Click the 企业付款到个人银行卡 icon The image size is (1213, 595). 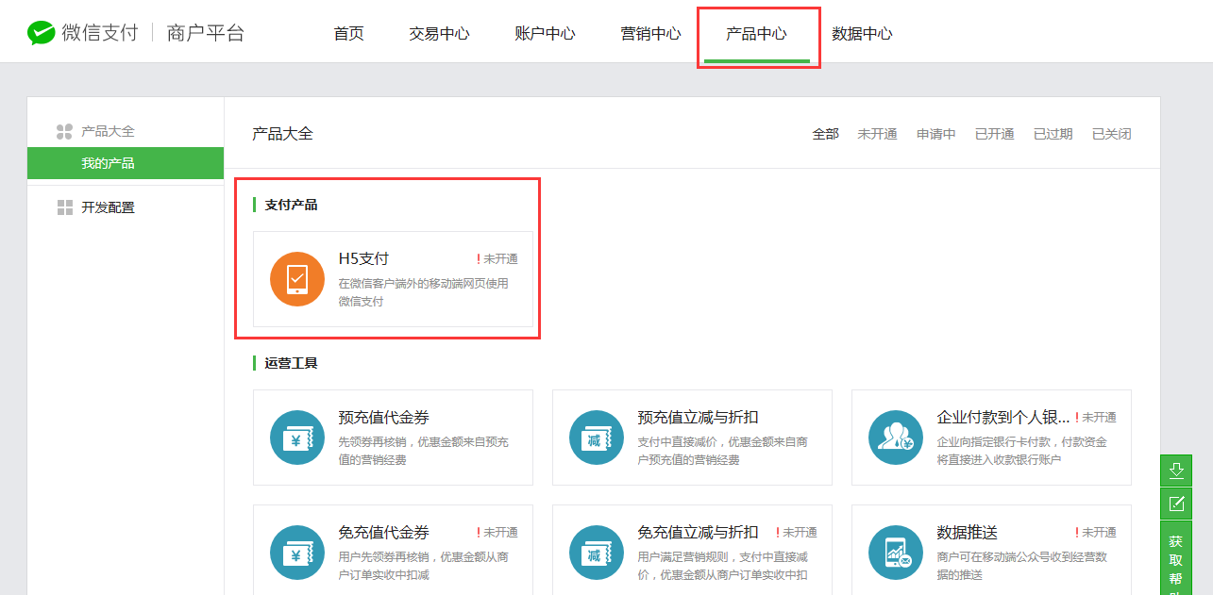pyautogui.click(x=895, y=438)
